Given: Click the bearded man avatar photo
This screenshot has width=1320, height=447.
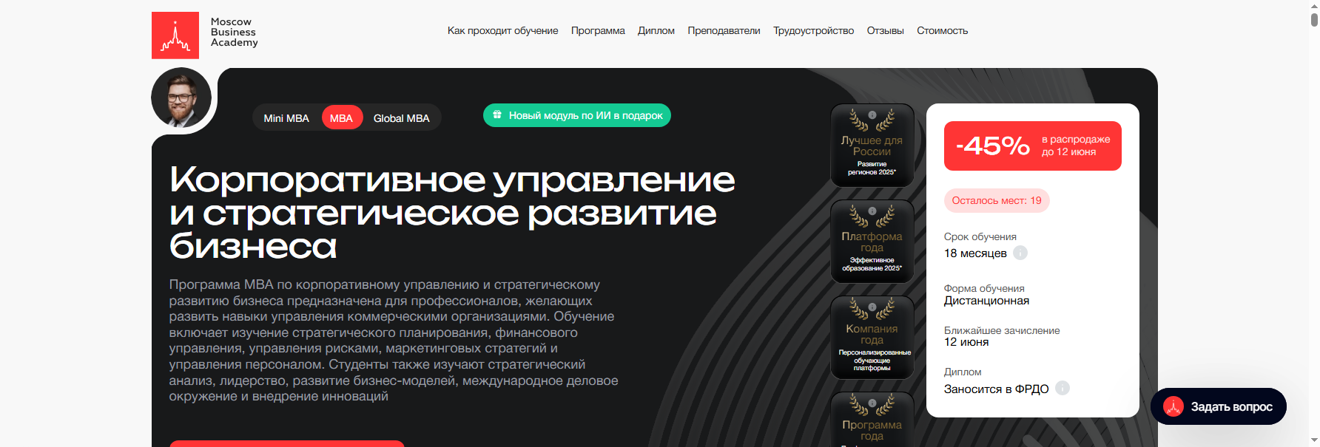Looking at the screenshot, I should [181, 98].
